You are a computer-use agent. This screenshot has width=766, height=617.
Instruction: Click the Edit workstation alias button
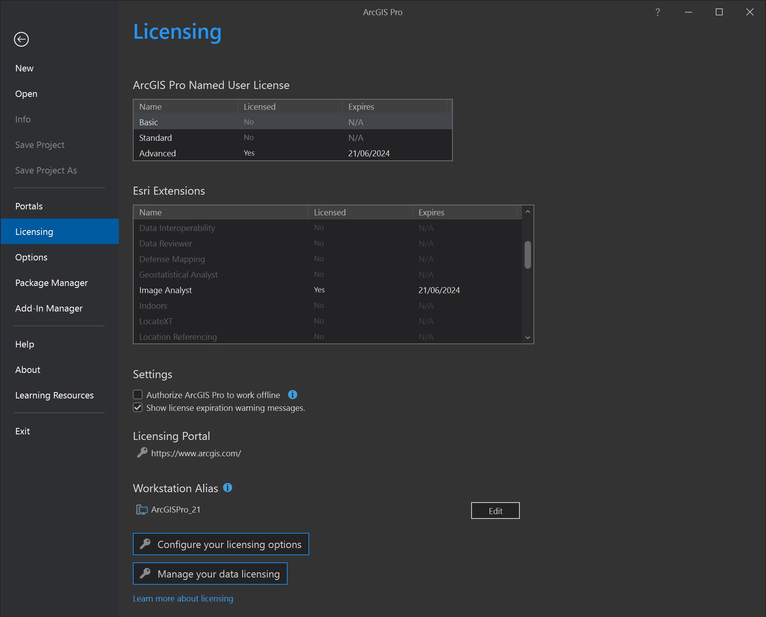pos(495,511)
